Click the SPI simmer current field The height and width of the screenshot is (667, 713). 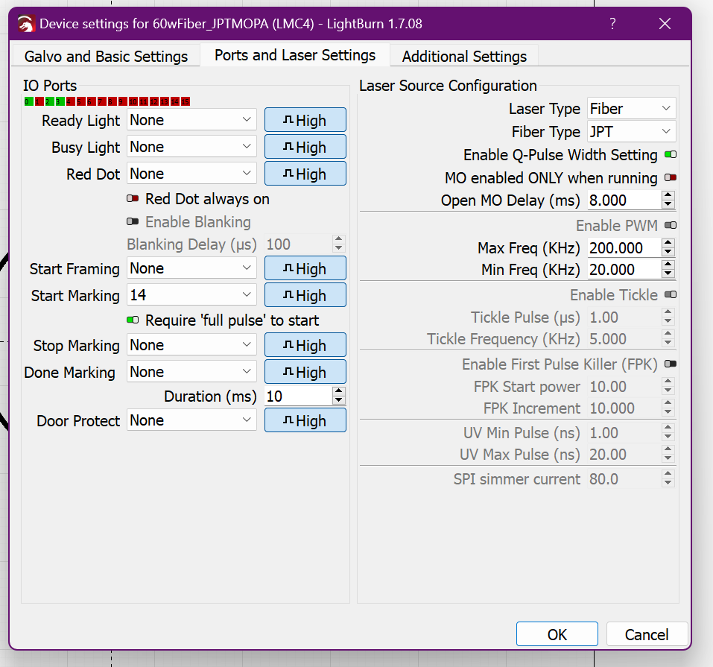(x=625, y=479)
